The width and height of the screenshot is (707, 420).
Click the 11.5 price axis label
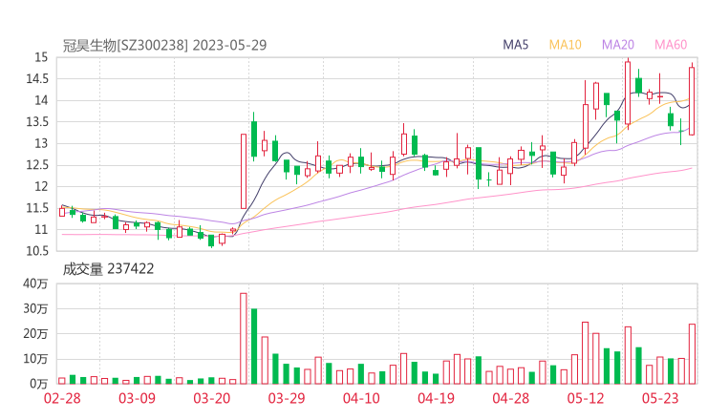tap(37, 208)
